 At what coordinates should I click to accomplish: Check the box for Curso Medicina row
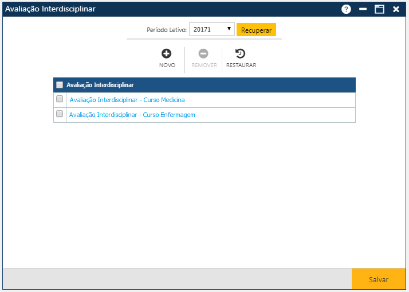point(60,99)
